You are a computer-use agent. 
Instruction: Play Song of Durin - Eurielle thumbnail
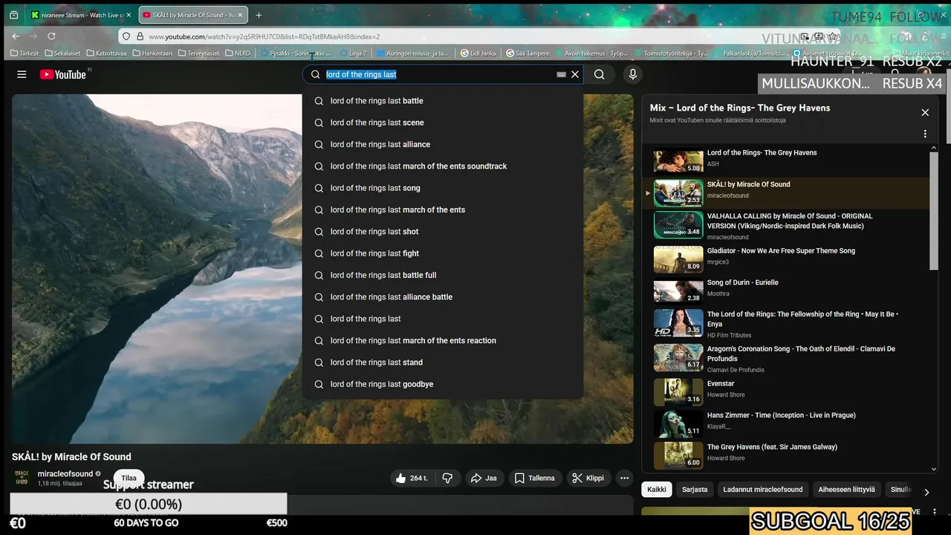[678, 291]
